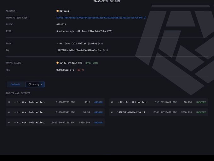214x161 pixels.
Task: Click the entity icon on input #0 Cold Wallet
Action: [15, 102]
